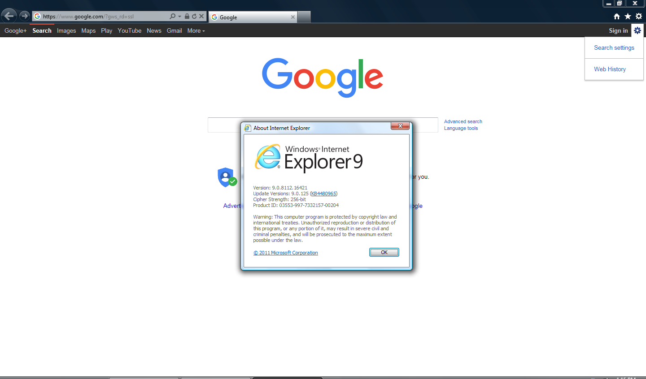Open the address bar autocomplete dropdown arrow
Viewport: 646px width, 379px height.
[x=180, y=17]
